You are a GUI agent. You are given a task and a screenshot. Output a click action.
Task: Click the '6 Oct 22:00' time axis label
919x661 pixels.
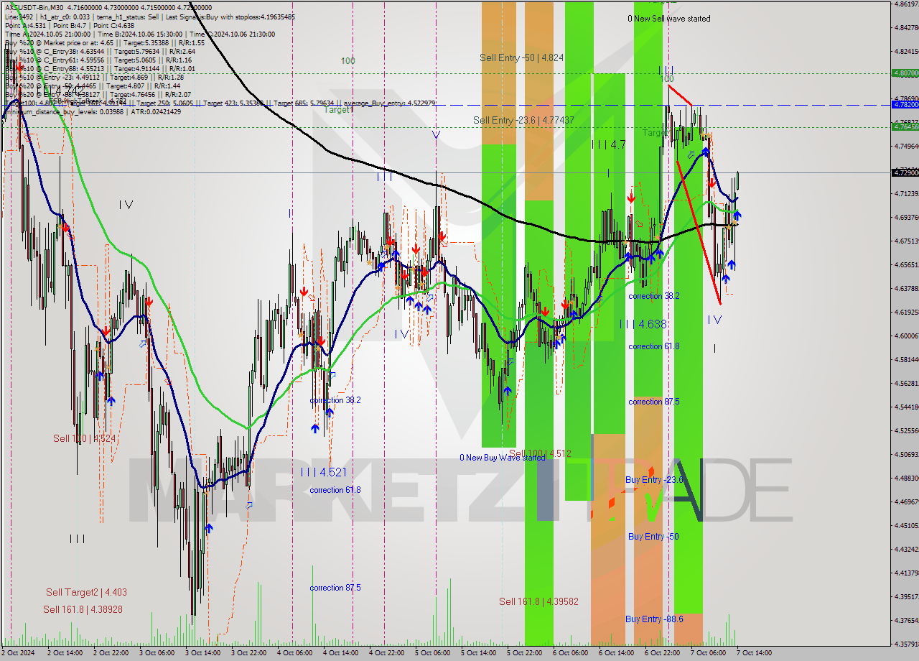(662, 653)
